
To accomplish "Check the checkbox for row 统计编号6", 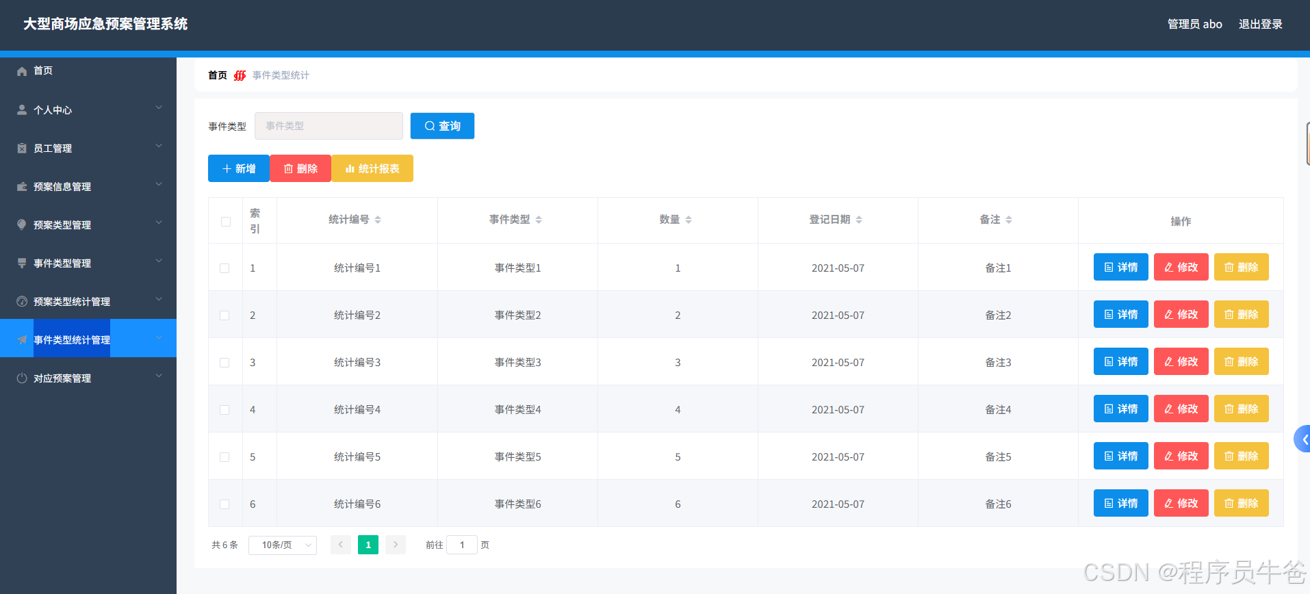I will click(224, 504).
